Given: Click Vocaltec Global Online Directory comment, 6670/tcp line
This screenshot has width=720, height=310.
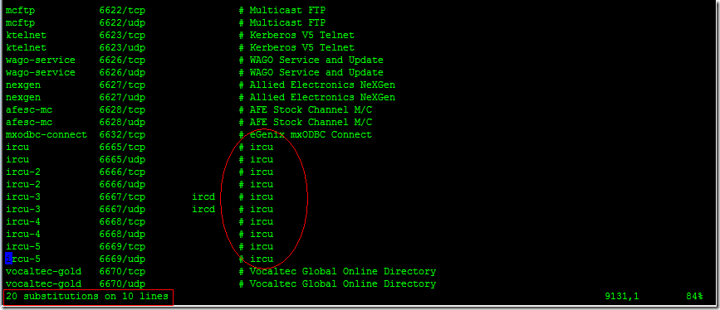Looking at the screenshot, I should click(x=343, y=272).
